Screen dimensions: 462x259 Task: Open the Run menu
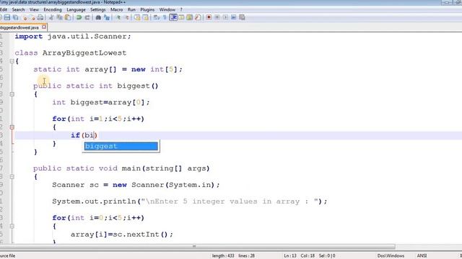pyautogui.click(x=131, y=9)
